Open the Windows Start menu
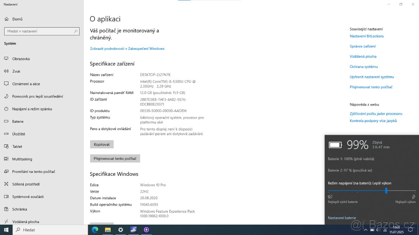The image size is (419, 235). (6, 230)
